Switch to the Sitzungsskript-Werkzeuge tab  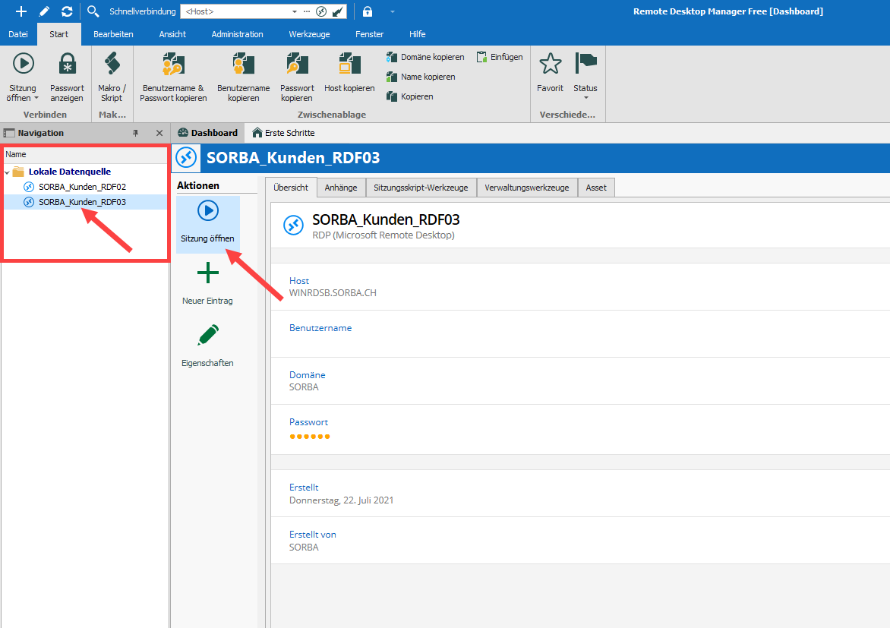pyautogui.click(x=421, y=188)
